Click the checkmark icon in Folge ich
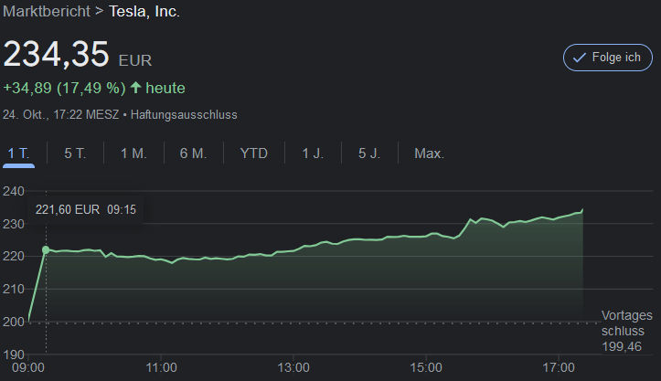 coord(580,58)
